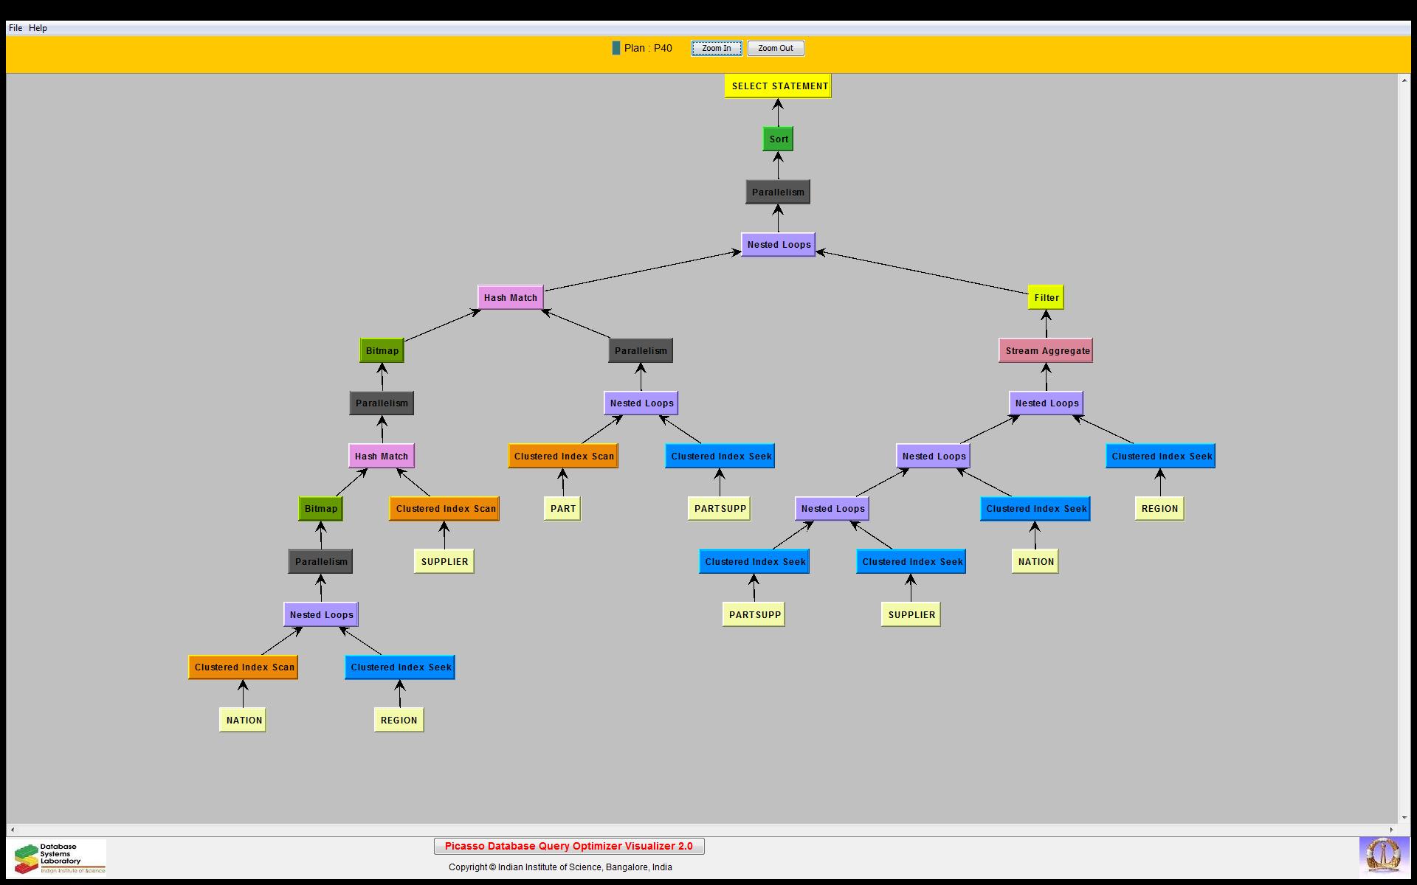
Task: Select the topmost Hash Match node
Action: [x=510, y=298]
